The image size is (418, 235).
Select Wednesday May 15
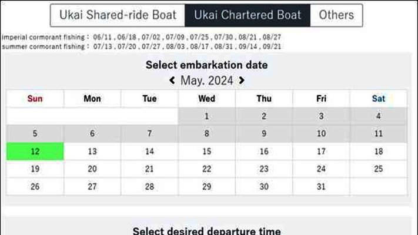click(x=206, y=152)
